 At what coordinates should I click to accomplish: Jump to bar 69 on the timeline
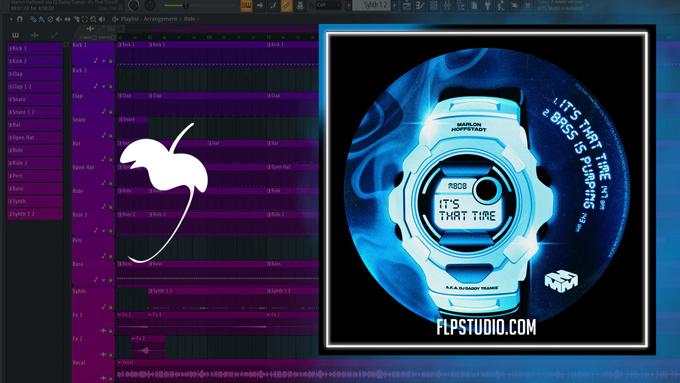[209, 37]
